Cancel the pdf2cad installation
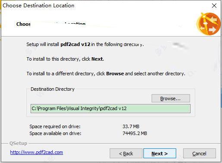The height and width of the screenshot is (163, 222). pos(200,154)
